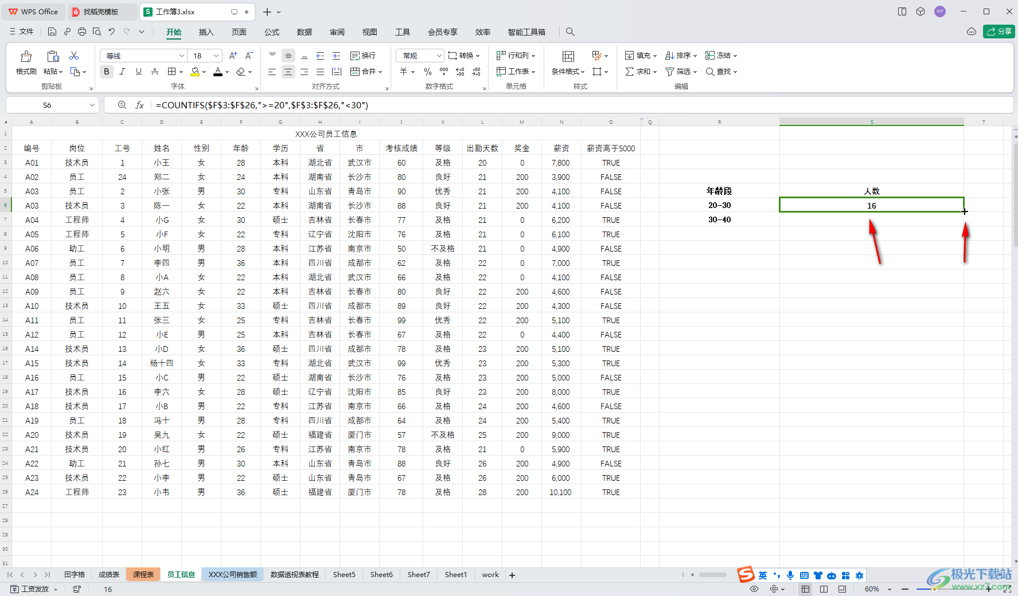
Task: Click the green Share (分享) button
Action: click(999, 32)
